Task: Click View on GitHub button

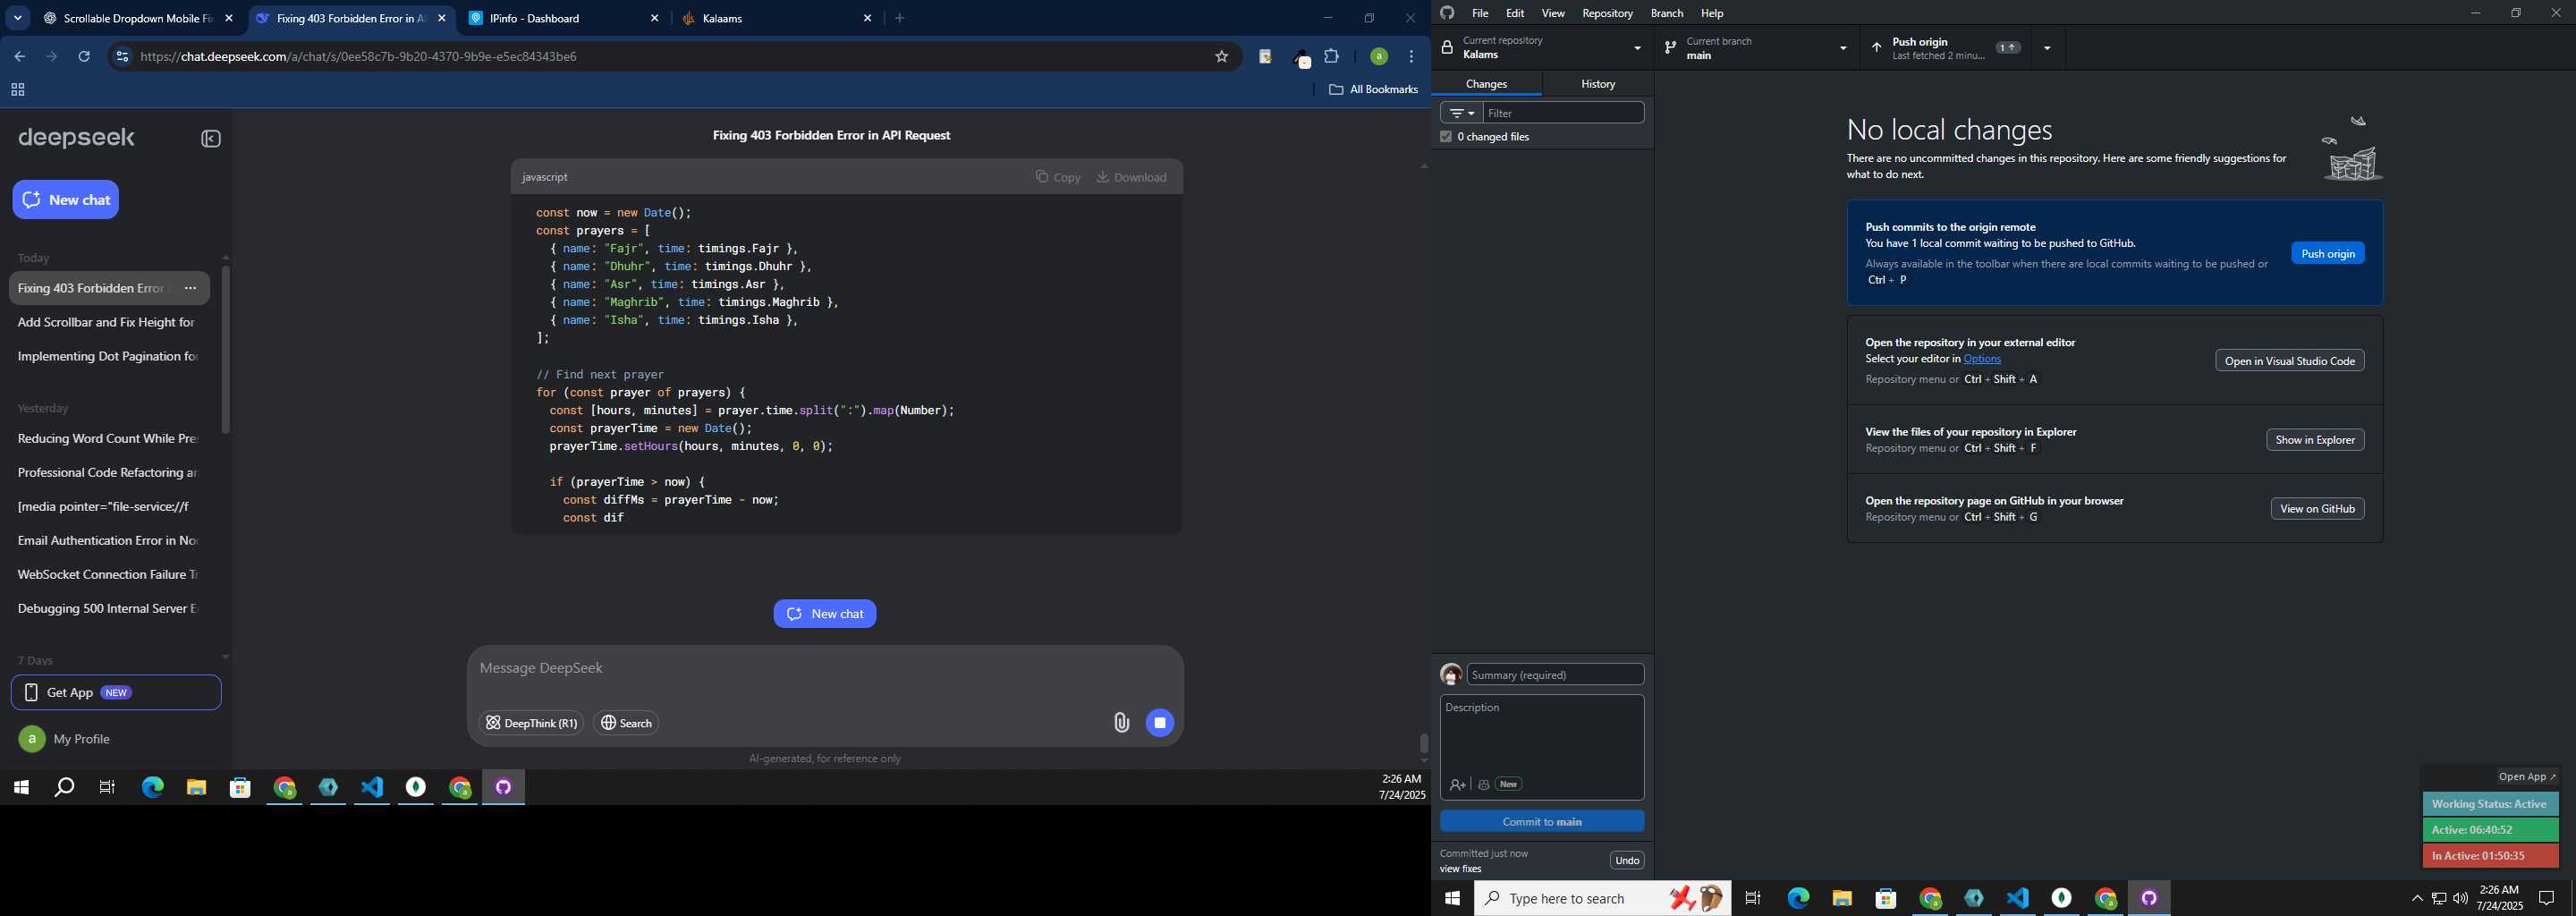Action: 2317,509
